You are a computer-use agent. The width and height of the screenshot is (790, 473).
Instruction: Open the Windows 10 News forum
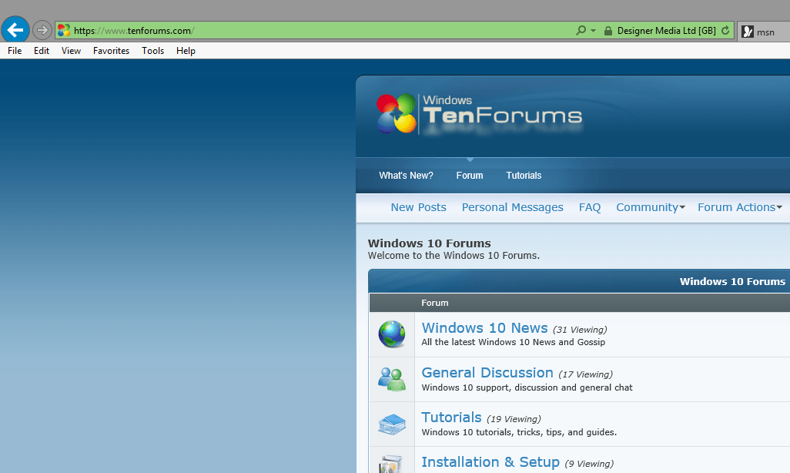484,327
